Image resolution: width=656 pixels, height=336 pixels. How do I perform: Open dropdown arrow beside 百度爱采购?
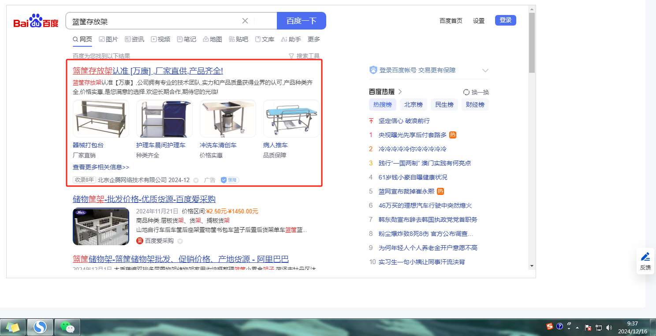(180, 241)
